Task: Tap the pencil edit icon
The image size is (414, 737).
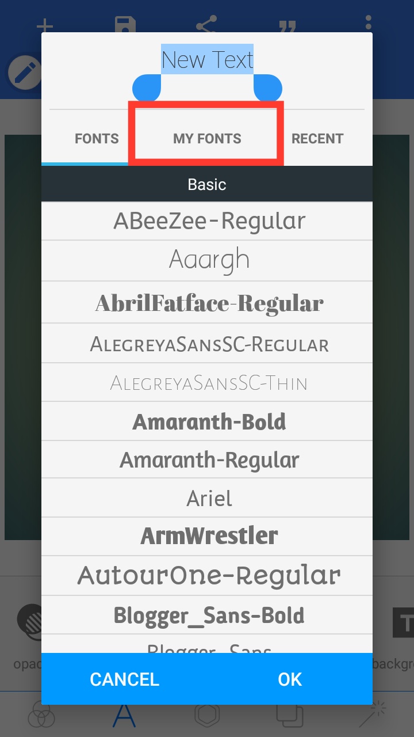Action: (x=24, y=74)
